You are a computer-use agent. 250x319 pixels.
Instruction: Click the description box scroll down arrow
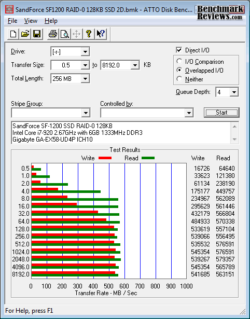(x=234, y=140)
